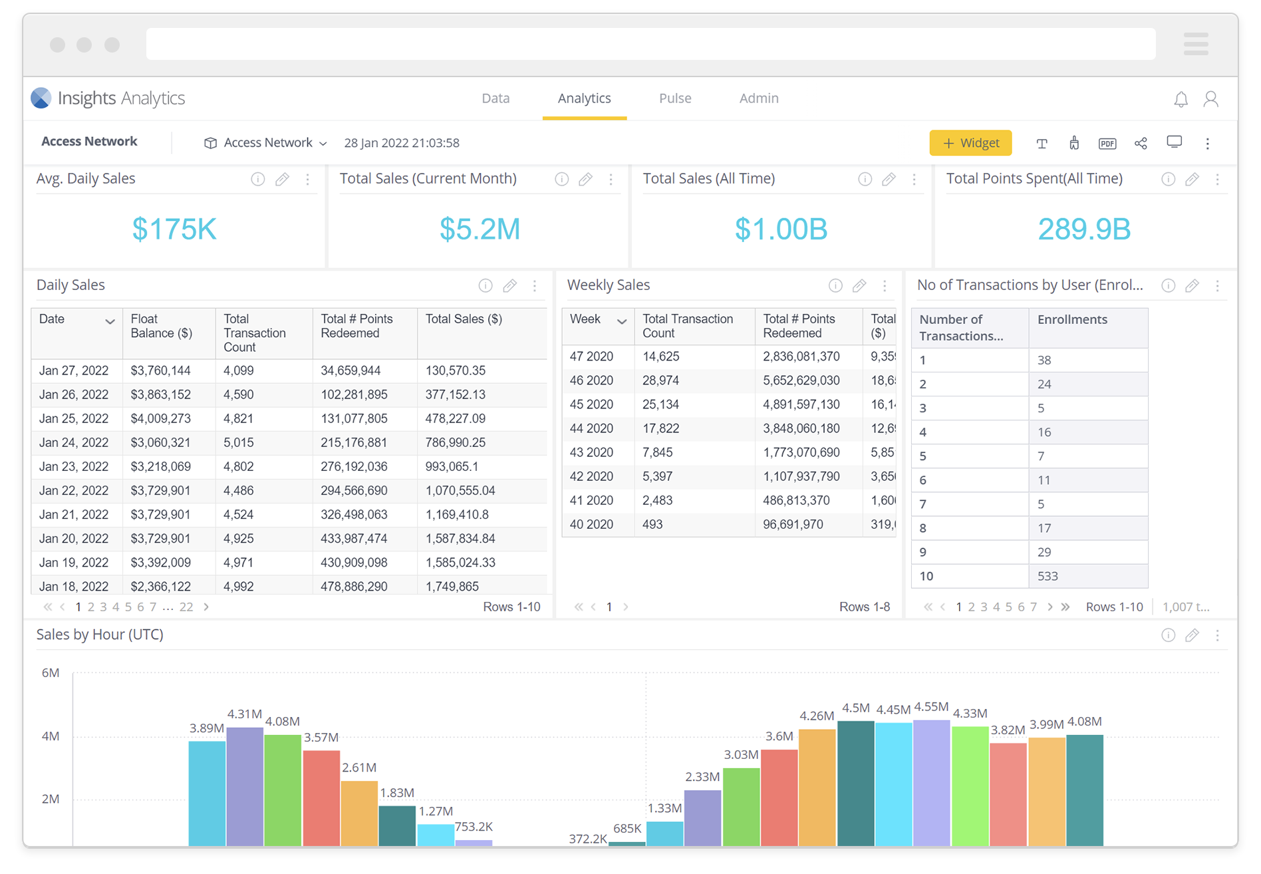Click the Insights Analytics logo
This screenshot has height=874, width=1261.
point(108,98)
